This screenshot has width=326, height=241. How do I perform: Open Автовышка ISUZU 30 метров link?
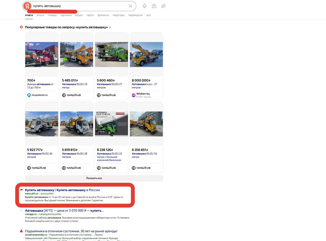(40, 155)
